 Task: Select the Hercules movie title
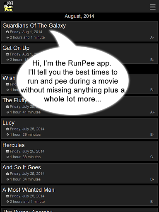(14, 145)
